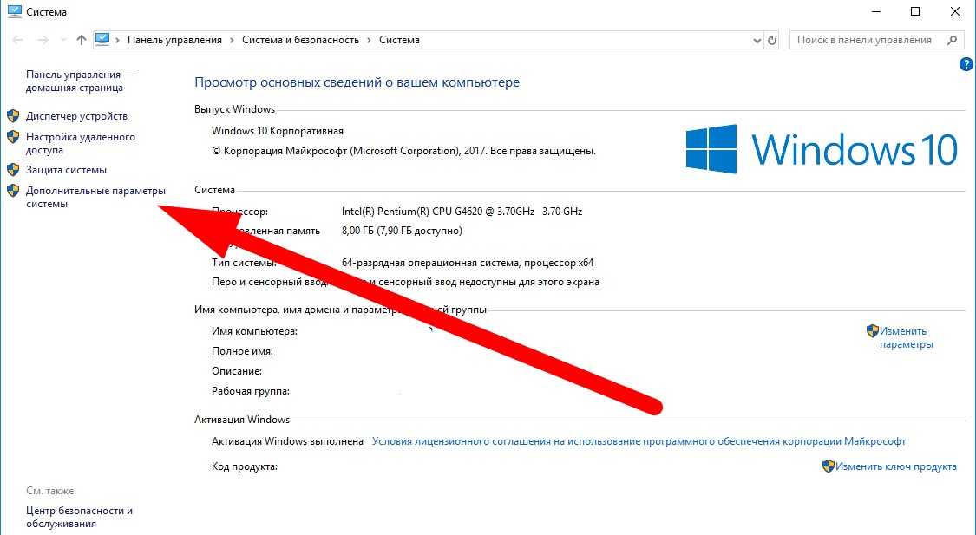Click processor value Intel(R) Pentium(R) CPU G4620
This screenshot has height=535, width=976.
tap(462, 212)
